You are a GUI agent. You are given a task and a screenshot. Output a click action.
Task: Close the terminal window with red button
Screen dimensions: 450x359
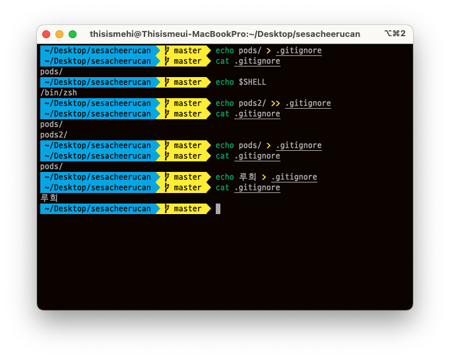(x=46, y=34)
